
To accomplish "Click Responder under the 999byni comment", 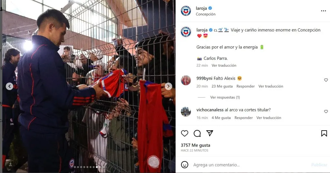I will coord(246,86).
